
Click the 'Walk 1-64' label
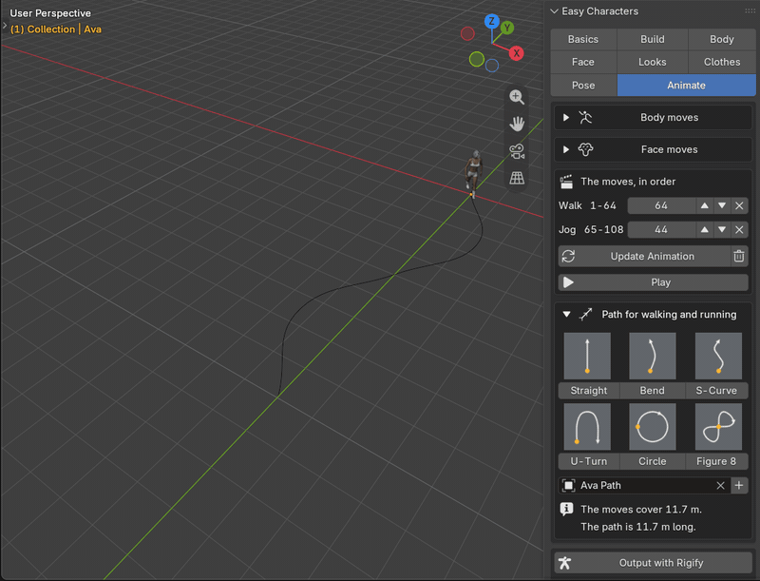pos(587,205)
